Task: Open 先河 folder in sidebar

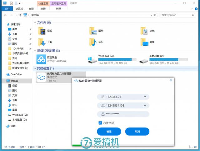Action: pyautogui.click(x=12, y=58)
